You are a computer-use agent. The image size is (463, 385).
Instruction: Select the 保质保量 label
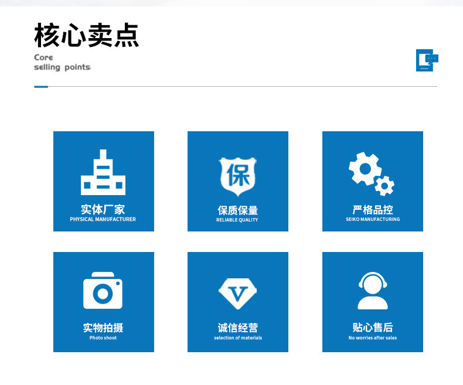[238, 210]
